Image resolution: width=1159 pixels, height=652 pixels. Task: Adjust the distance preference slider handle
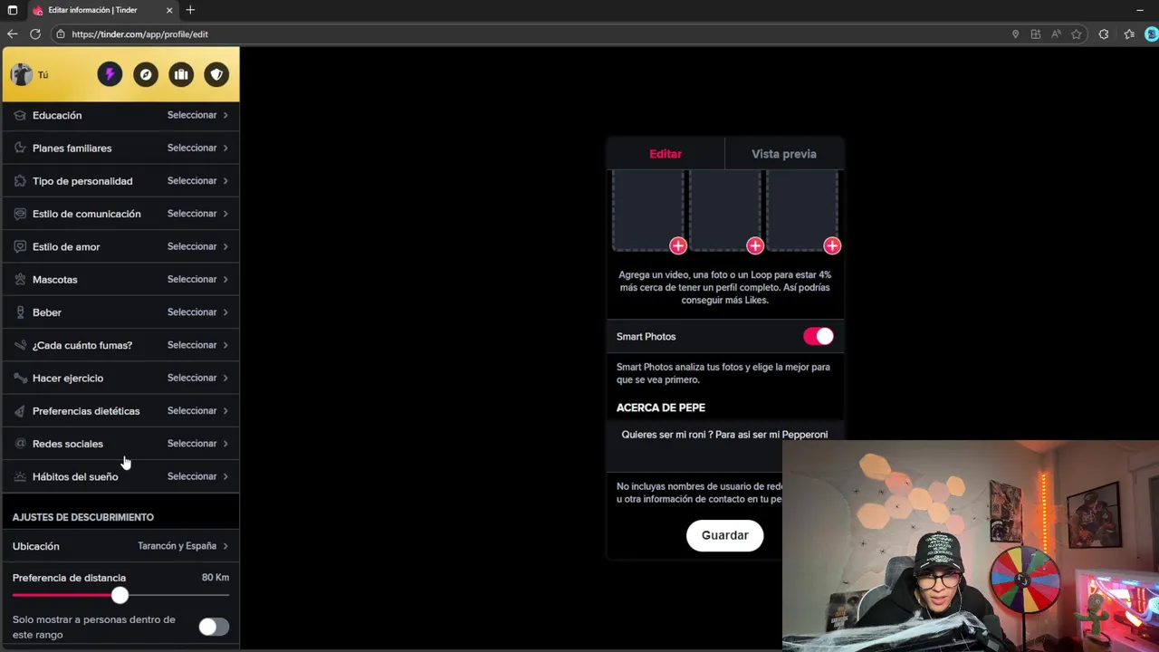tap(120, 596)
